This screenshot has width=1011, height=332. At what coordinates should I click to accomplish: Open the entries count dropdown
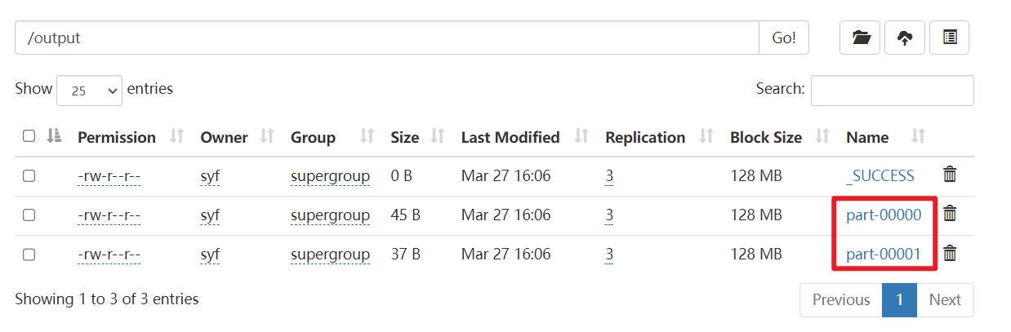[x=89, y=91]
